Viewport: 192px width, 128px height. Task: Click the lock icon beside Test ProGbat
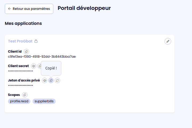(36, 41)
